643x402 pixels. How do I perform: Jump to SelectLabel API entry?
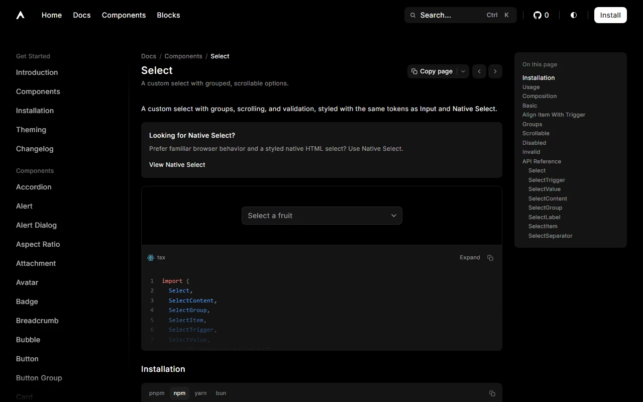coord(544,217)
